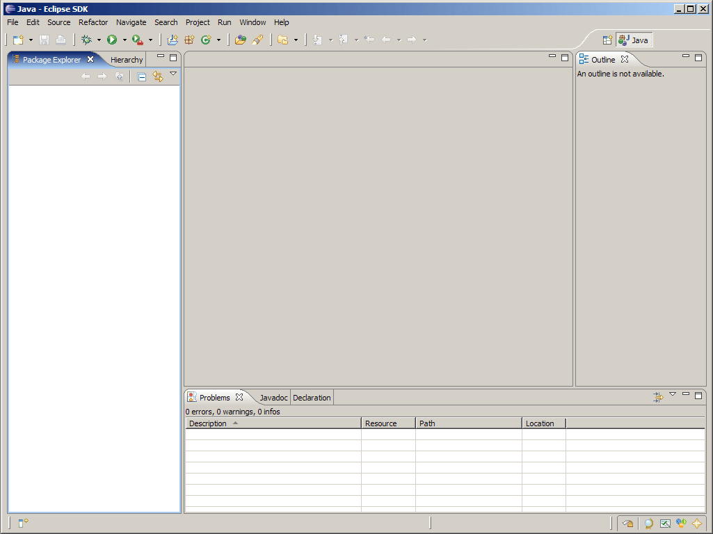Open the Package Explorer view menu triangle
The image size is (713, 534).
point(173,73)
